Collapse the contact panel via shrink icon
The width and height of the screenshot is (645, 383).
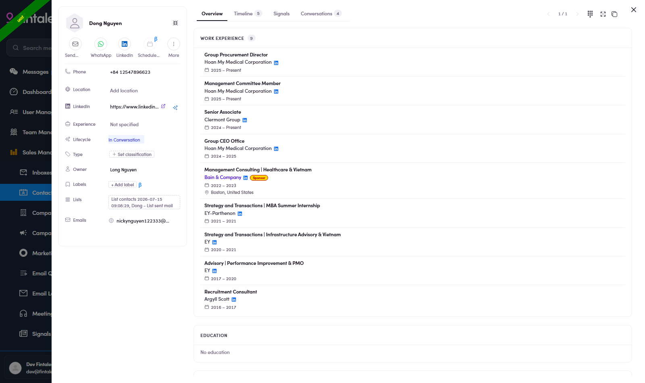pos(175,23)
